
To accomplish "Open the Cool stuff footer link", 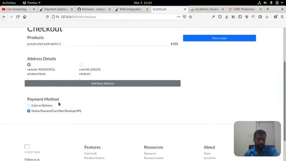I will pos(90,153).
